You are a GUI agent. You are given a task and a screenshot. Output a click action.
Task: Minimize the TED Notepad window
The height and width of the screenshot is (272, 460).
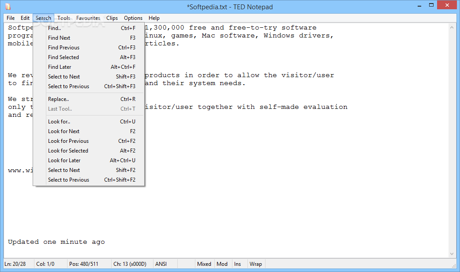point(419,5)
